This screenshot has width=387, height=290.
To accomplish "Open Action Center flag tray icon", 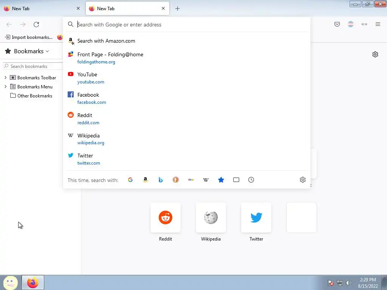I will [x=331, y=283].
